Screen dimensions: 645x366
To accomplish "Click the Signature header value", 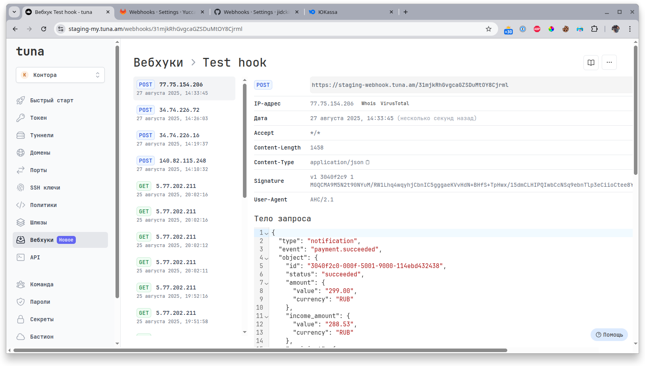I will point(472,181).
